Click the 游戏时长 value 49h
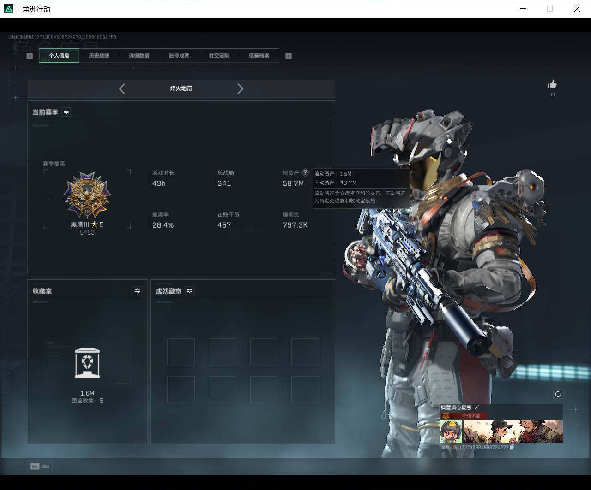The height and width of the screenshot is (490, 591). (x=159, y=183)
